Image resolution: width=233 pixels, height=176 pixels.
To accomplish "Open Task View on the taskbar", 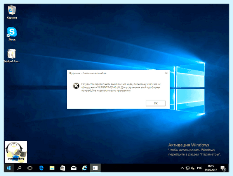I will pyautogui.click(x=30, y=168).
